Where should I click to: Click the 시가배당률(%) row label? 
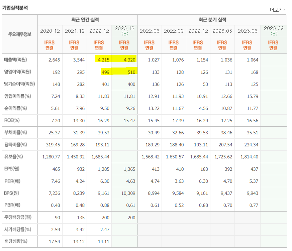coord(17,229)
